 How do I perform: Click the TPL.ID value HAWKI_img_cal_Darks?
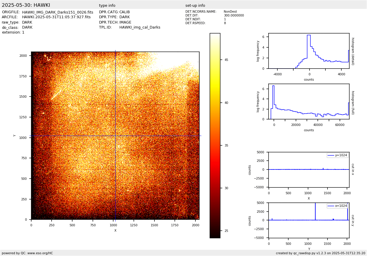click(140, 27)
